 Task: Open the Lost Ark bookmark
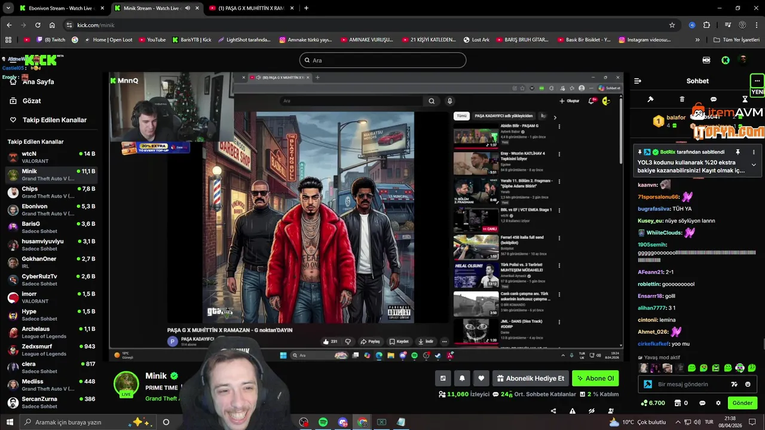click(476, 40)
